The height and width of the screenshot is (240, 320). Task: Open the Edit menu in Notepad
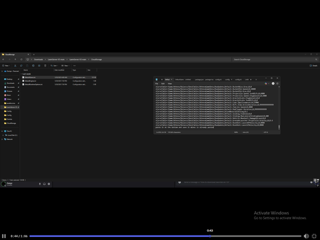[x=163, y=84]
